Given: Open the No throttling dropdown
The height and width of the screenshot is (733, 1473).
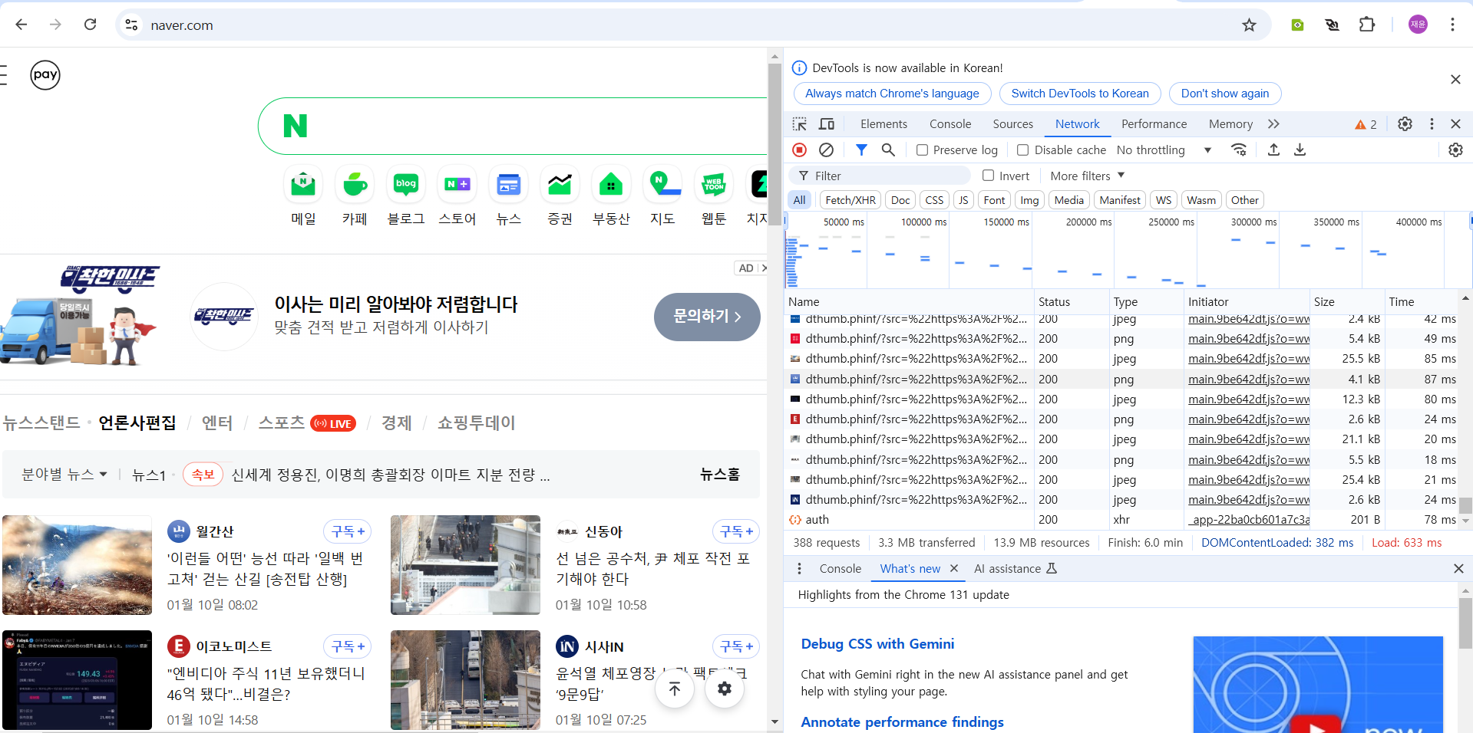Looking at the screenshot, I should point(1164,150).
